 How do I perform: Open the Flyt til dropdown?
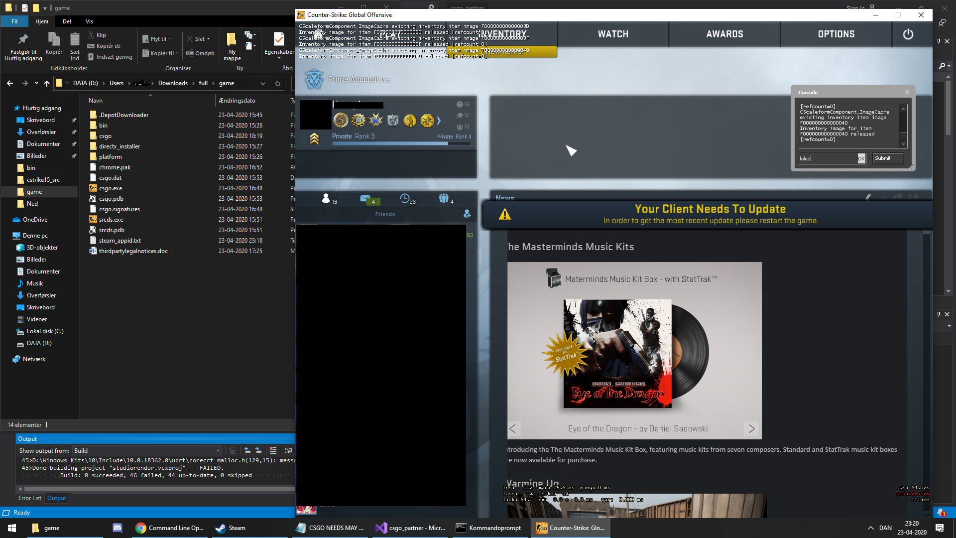point(157,39)
